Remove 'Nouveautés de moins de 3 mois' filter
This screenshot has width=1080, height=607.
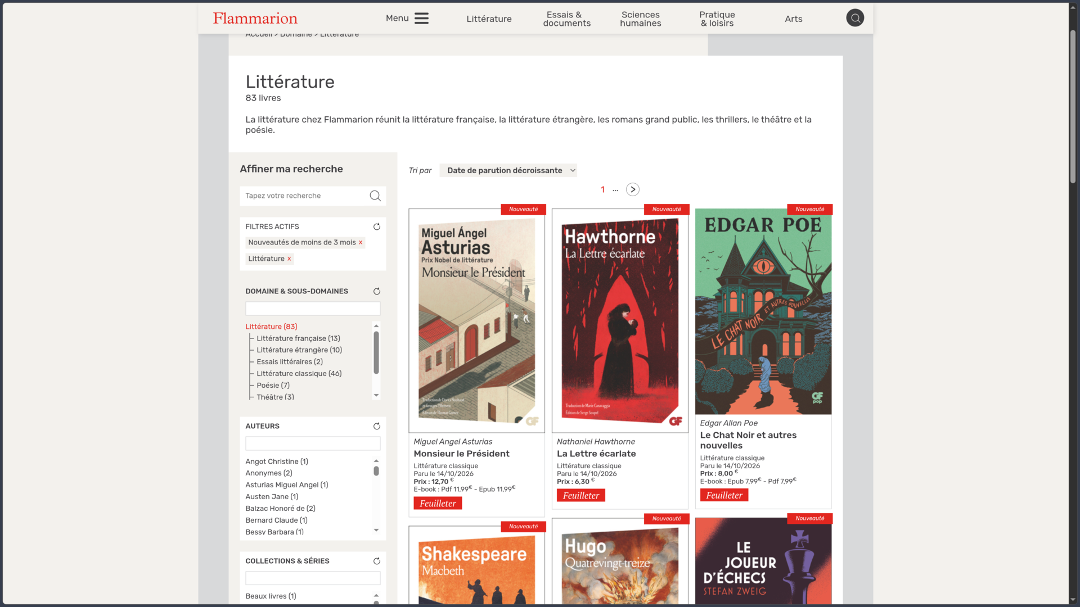coord(361,243)
